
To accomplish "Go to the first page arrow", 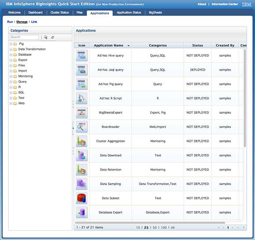I will click(219, 228).
